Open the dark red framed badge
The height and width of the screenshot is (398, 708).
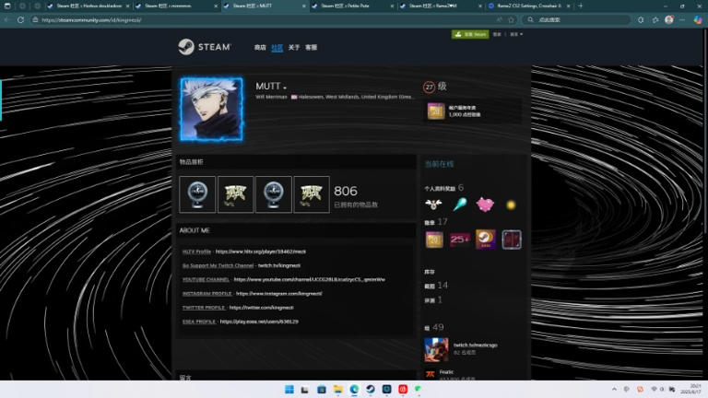512,240
